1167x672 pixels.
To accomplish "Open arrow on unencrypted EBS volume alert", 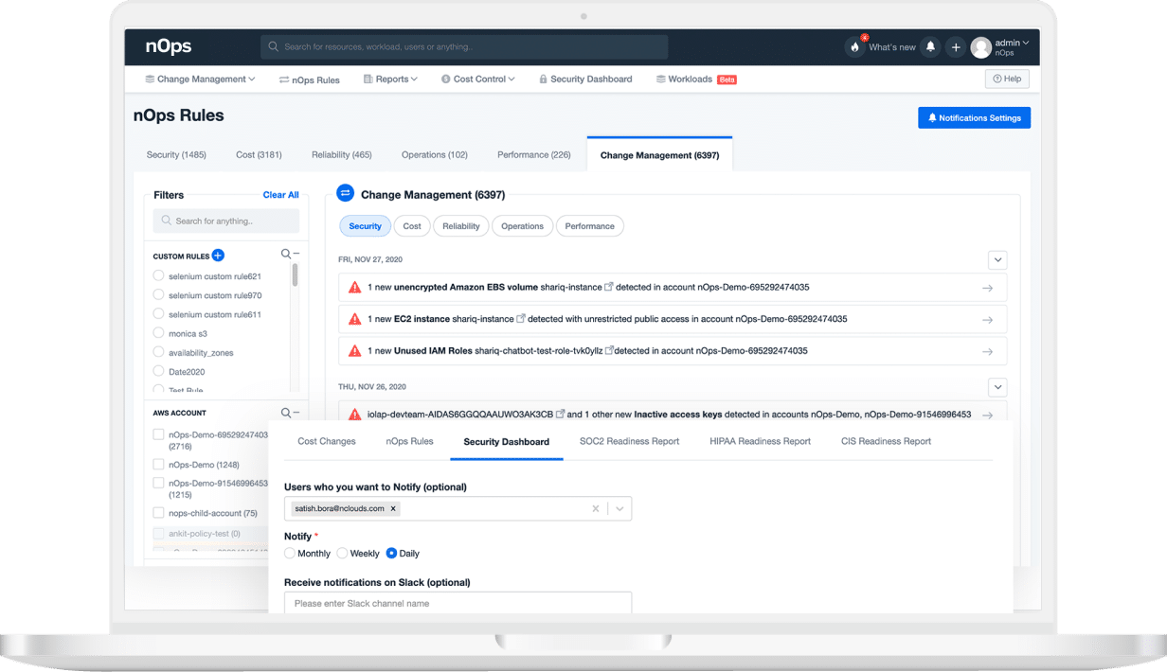I will tap(987, 288).
